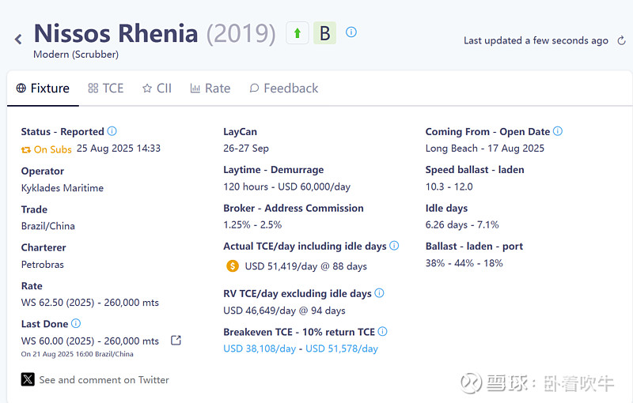Click the B rating badge
The height and width of the screenshot is (403, 633).
325,32
